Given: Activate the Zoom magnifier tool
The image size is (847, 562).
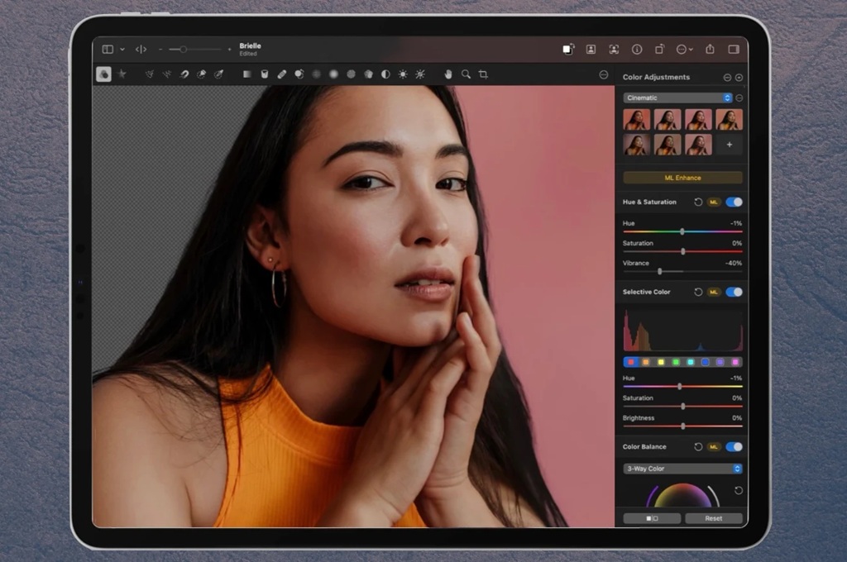Looking at the screenshot, I should tap(464, 74).
